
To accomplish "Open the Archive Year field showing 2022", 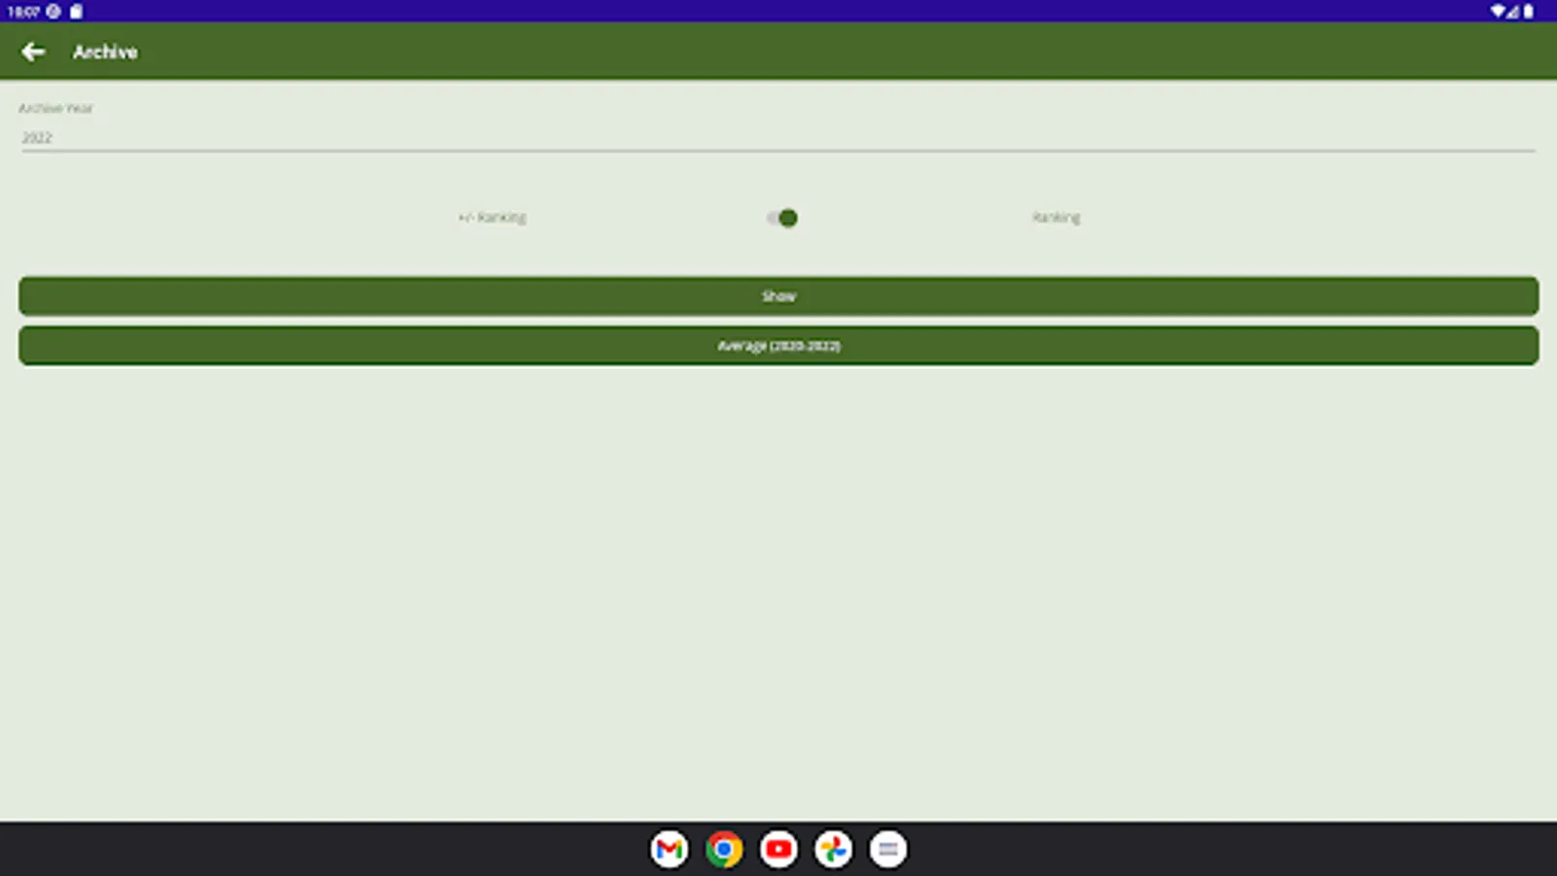I will coord(778,137).
